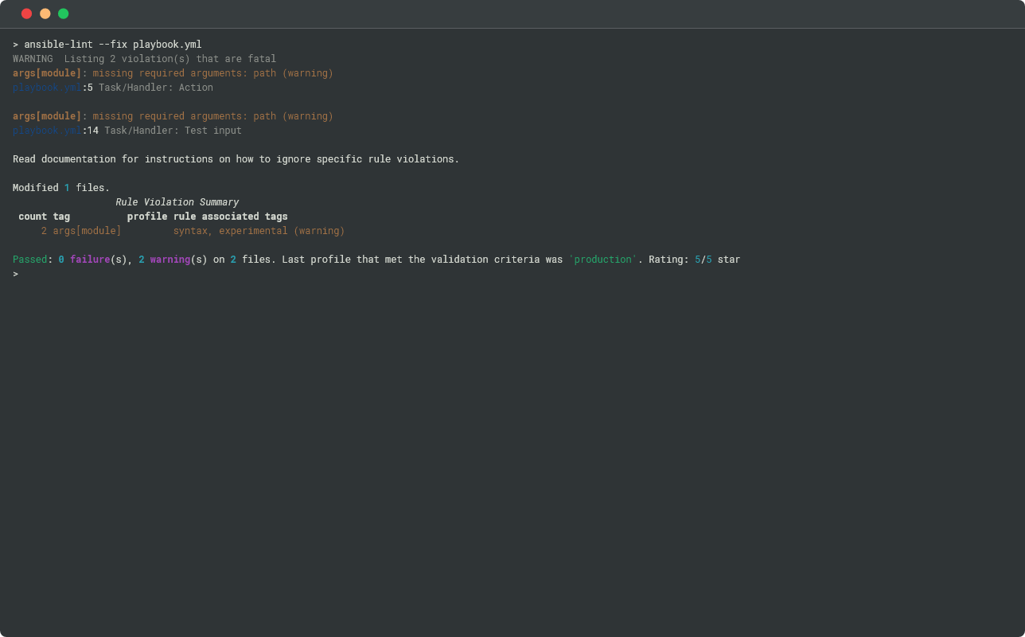Click the yellow minimize window button
The width and height of the screenshot is (1025, 637).
(45, 14)
